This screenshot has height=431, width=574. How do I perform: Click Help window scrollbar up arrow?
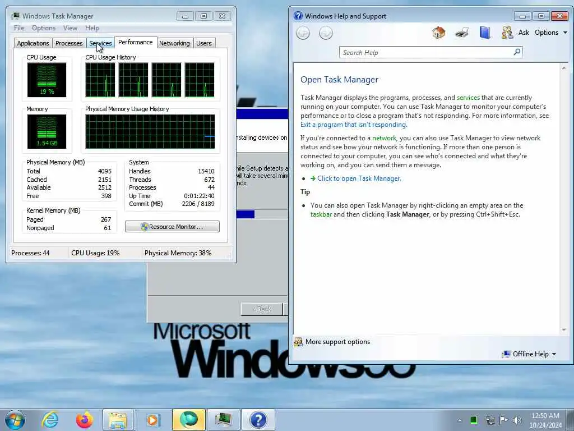tap(564, 68)
